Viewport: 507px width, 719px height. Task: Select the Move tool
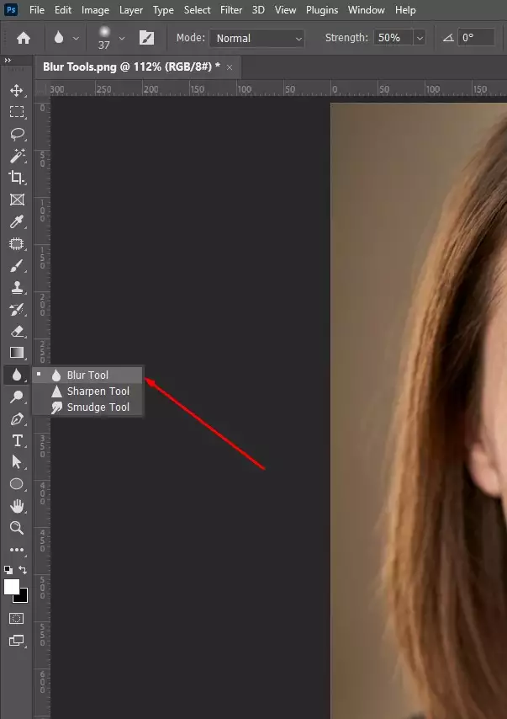pos(17,90)
